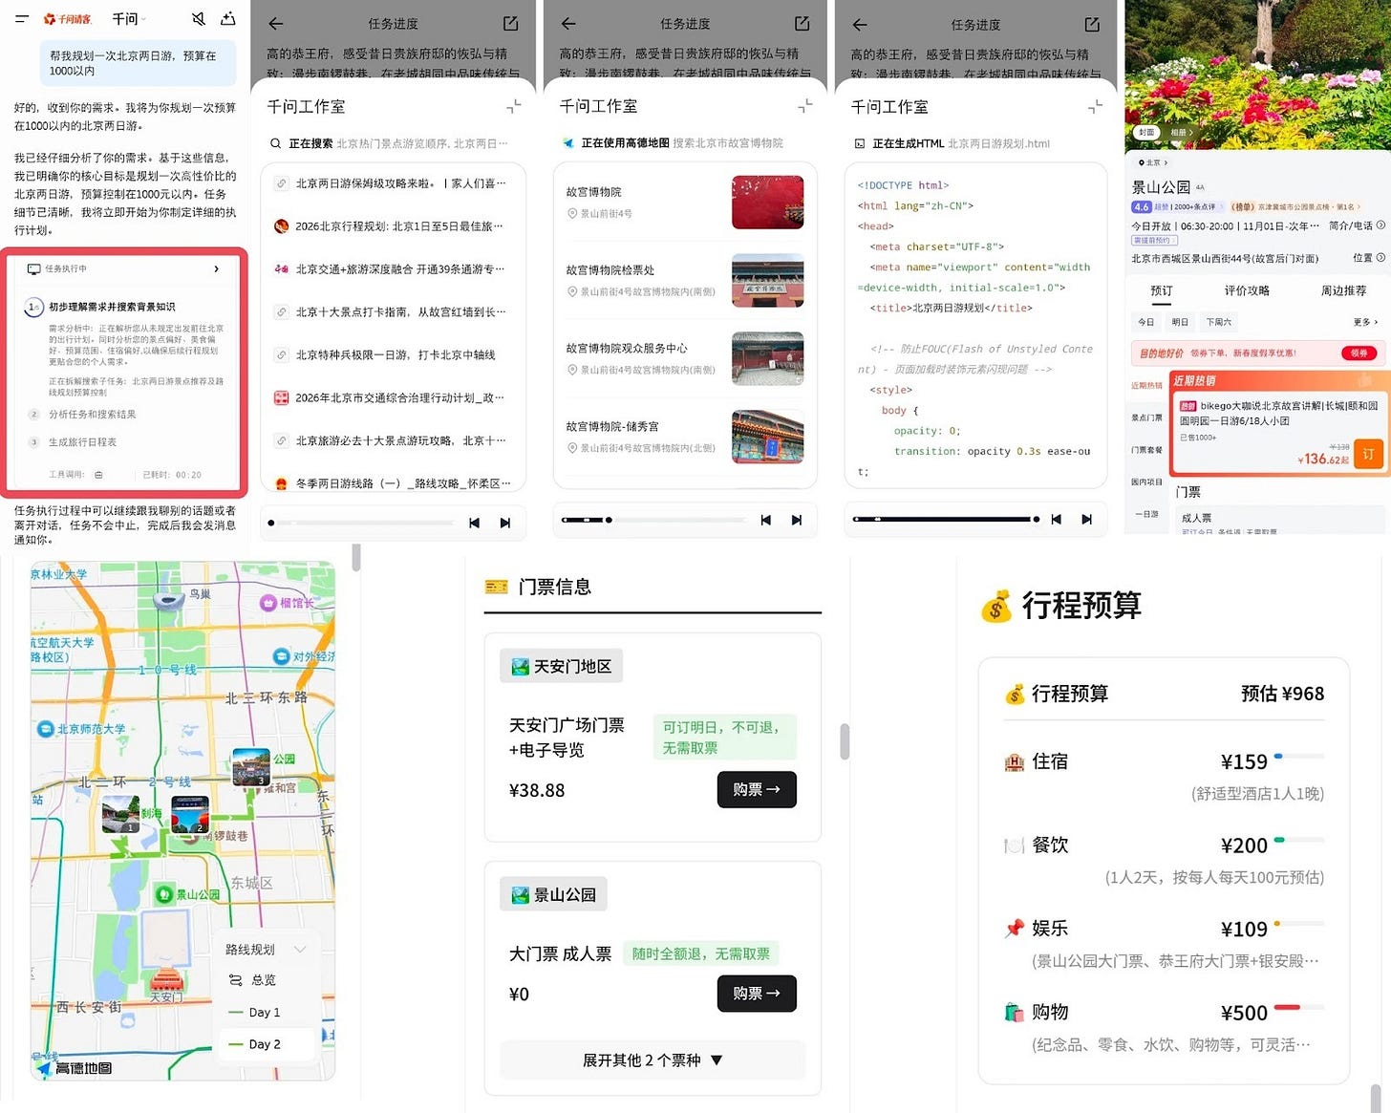Select the 明日 date chip
1391x1113 pixels.
[1180, 322]
